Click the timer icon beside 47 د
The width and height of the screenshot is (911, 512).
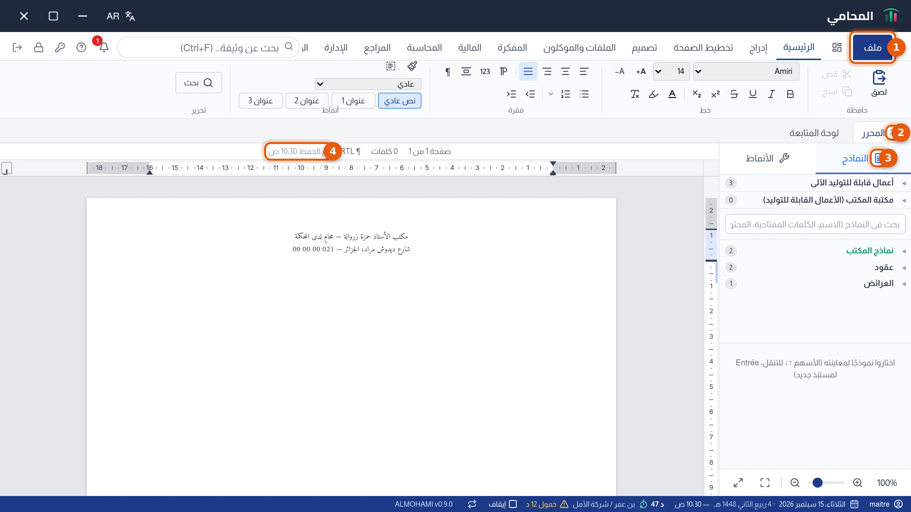[644, 504]
